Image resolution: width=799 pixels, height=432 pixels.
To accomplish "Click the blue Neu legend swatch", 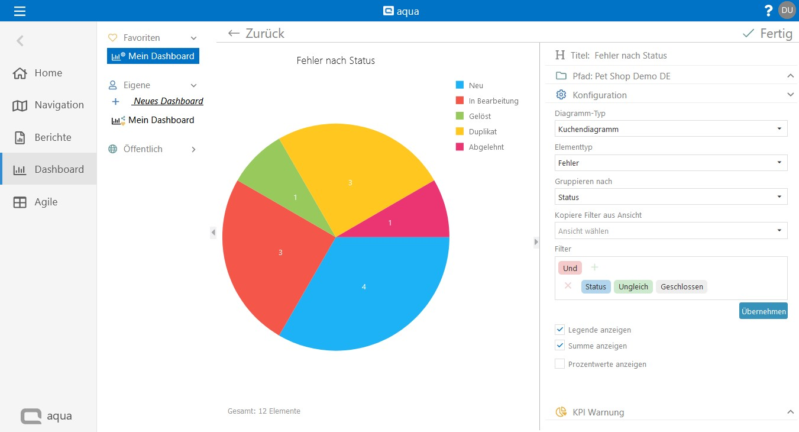I will (460, 85).
